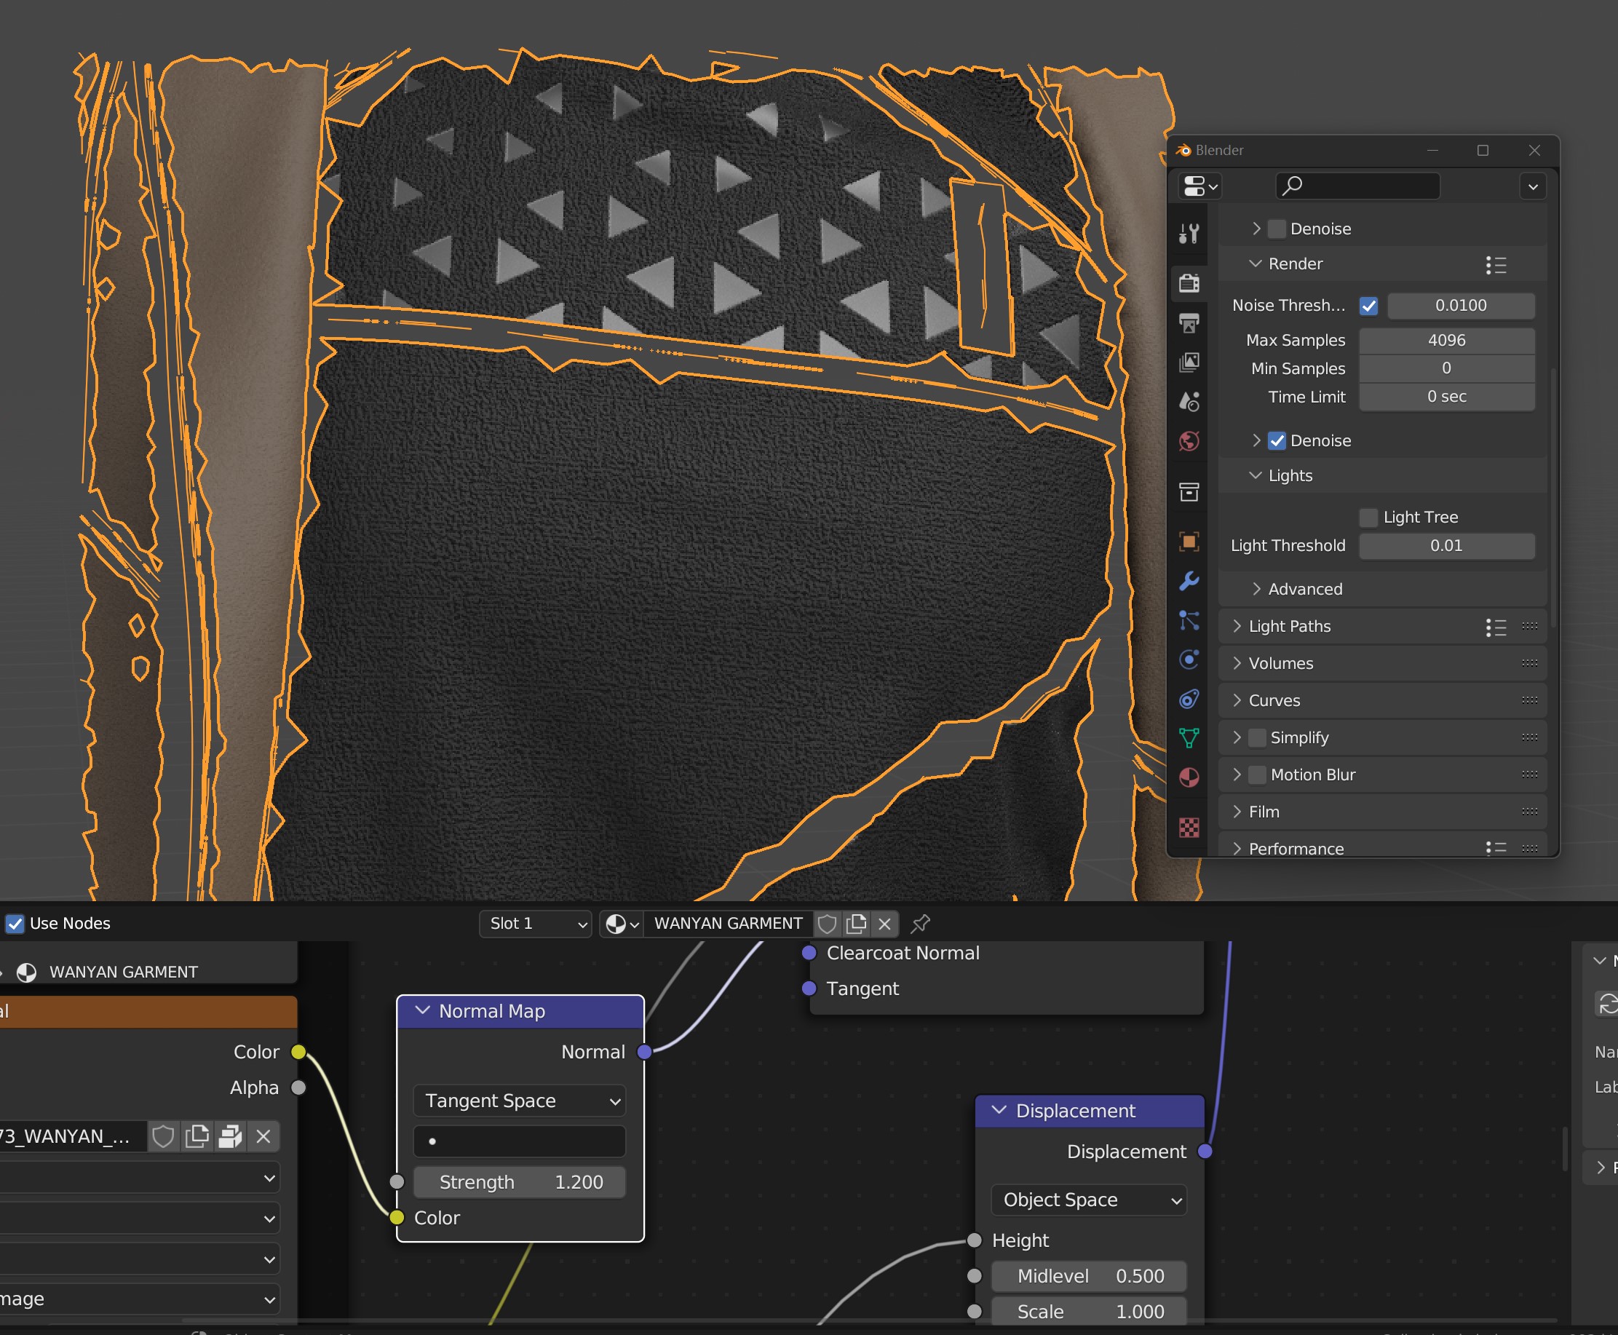The height and width of the screenshot is (1335, 1618).
Task: Expand the Volumes panel
Action: 1280,663
